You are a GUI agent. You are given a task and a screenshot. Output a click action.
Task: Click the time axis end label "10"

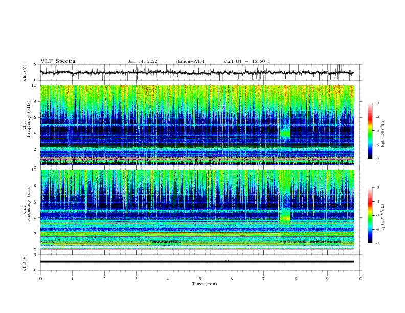359,279
